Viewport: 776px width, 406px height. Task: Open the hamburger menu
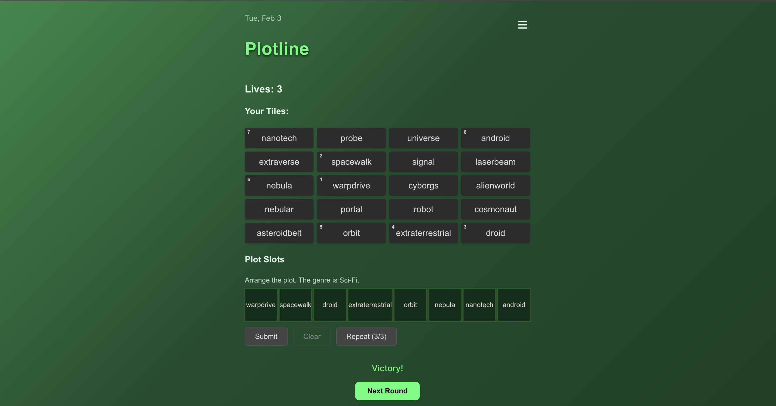click(522, 25)
